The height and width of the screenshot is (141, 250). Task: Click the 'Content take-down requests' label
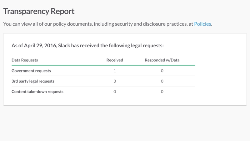[37, 91]
